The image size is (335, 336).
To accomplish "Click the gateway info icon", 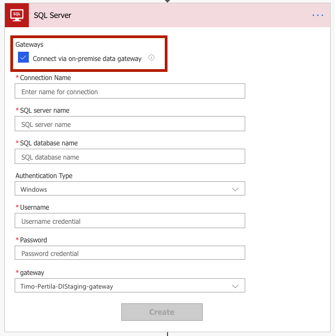I will tap(151, 58).
